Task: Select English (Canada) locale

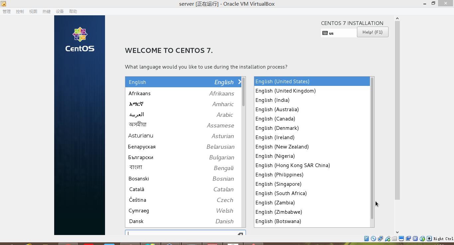Action: pos(312,119)
